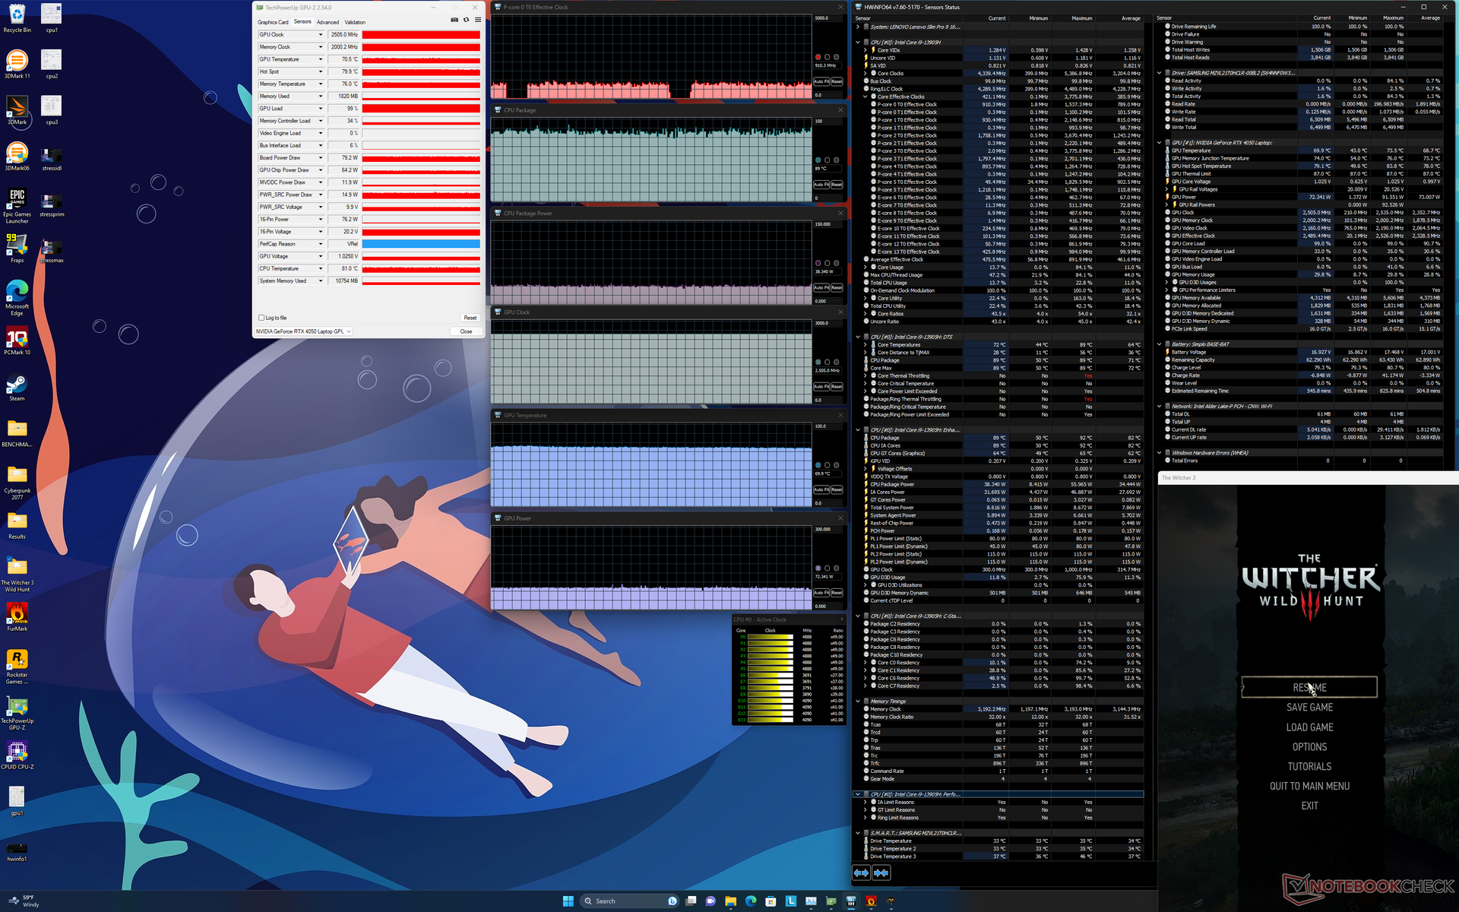The height and width of the screenshot is (912, 1459).
Task: Open the Cyberpunk 2077 folder
Action: point(17,483)
